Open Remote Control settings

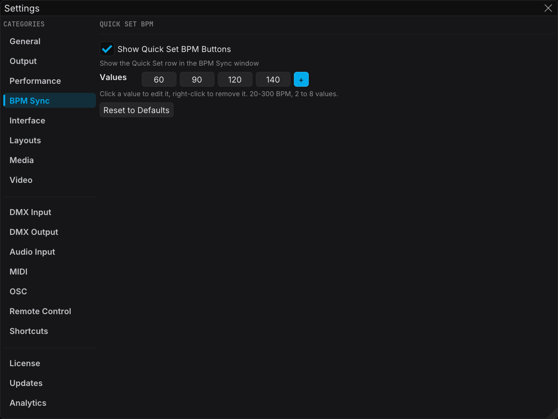point(50,311)
